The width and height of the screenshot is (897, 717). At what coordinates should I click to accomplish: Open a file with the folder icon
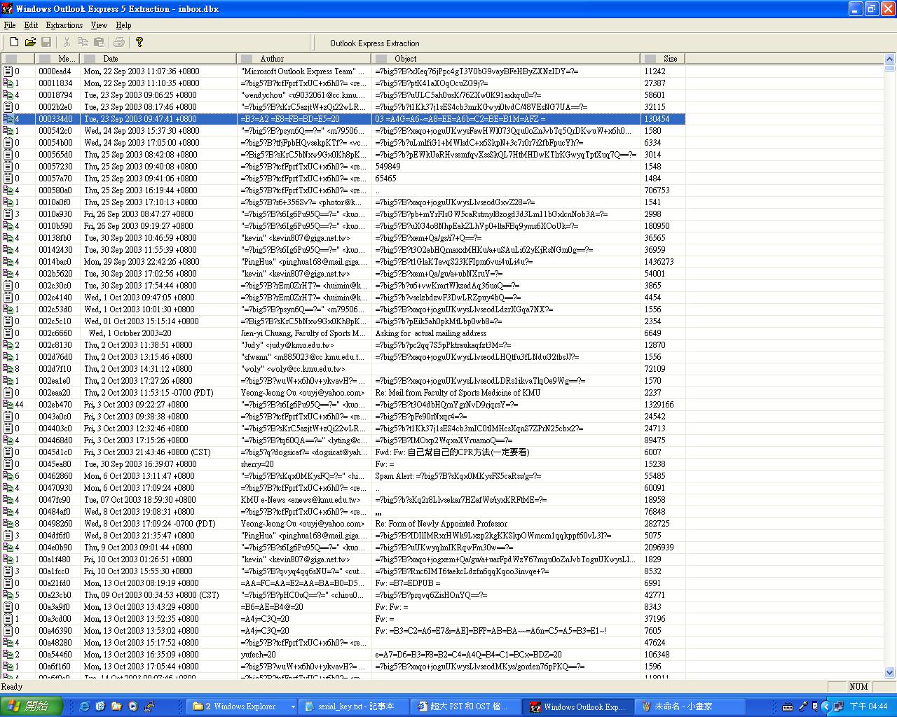click(x=30, y=42)
